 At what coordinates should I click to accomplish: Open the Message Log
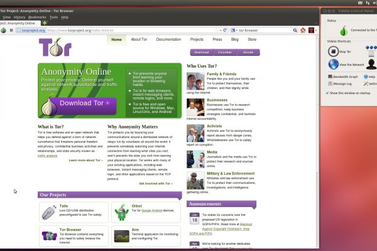coord(342,83)
